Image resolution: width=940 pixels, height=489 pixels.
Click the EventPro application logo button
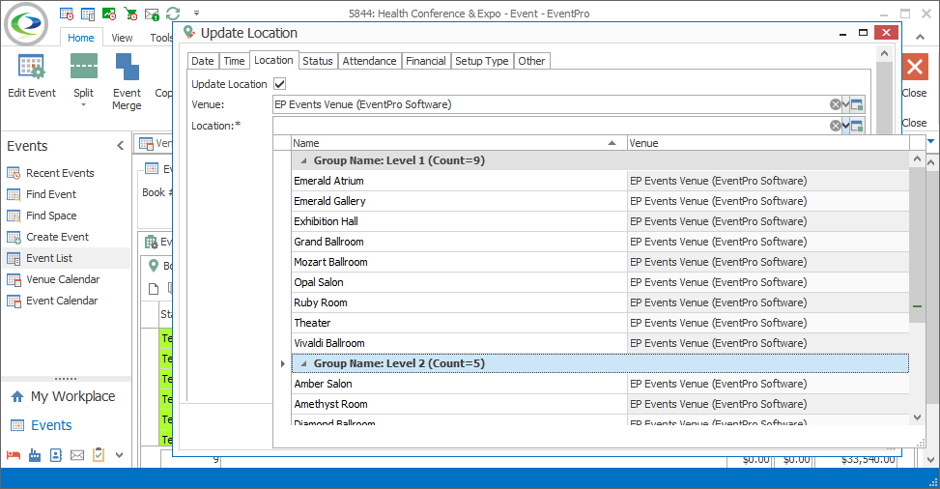click(26, 23)
